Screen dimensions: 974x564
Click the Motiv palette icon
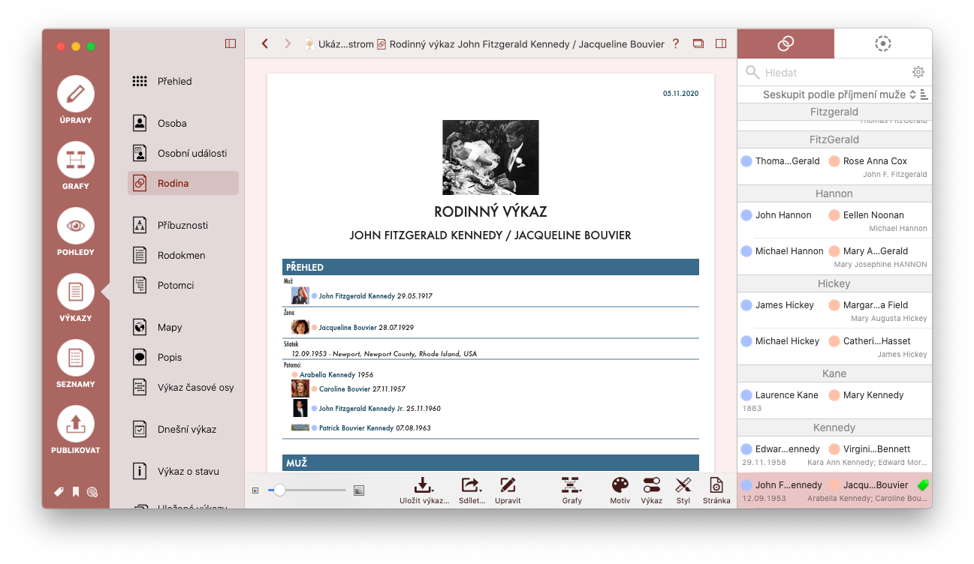click(620, 490)
